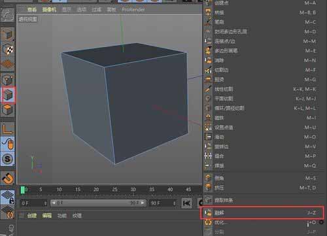Switch to Points mode icon
The height and width of the screenshot is (236, 327).
click(x=8, y=79)
